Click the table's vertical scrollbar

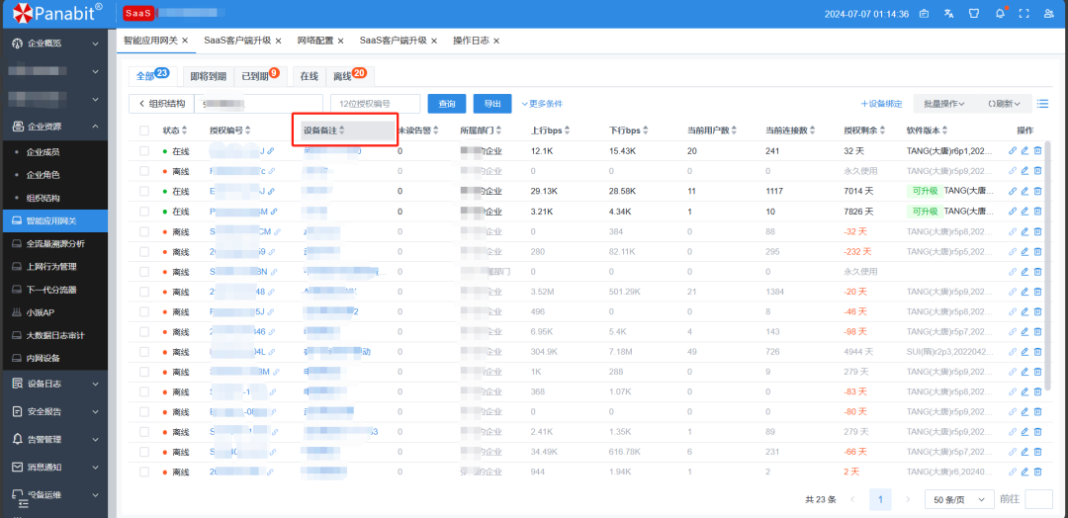[1049, 266]
